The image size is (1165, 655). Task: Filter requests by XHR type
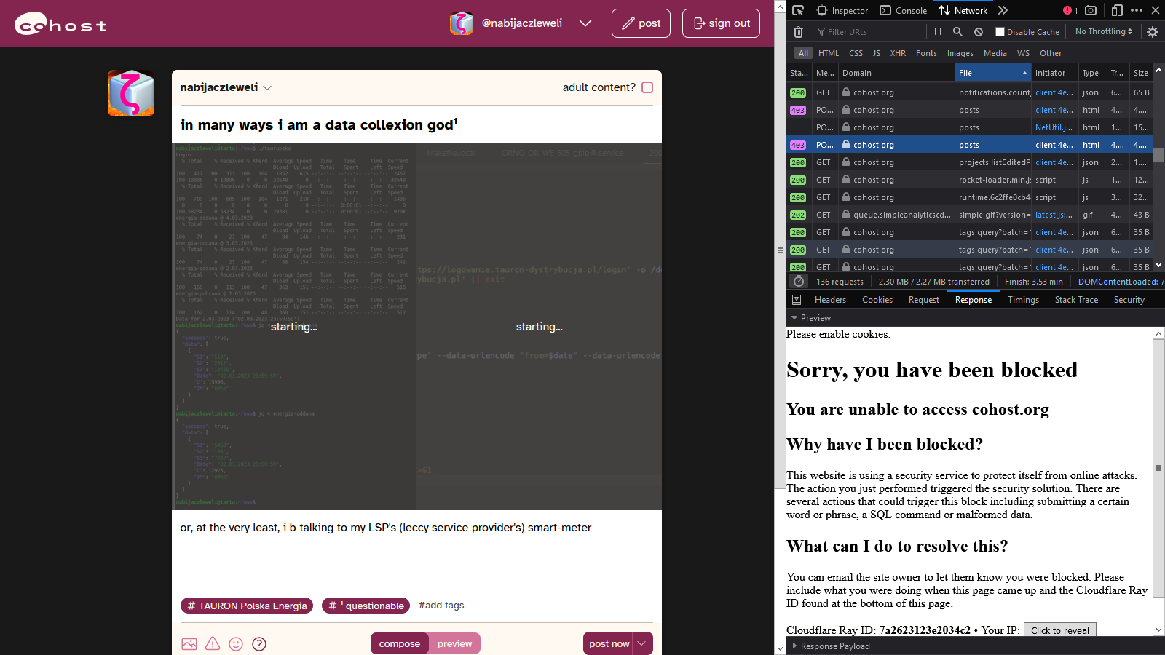(898, 53)
